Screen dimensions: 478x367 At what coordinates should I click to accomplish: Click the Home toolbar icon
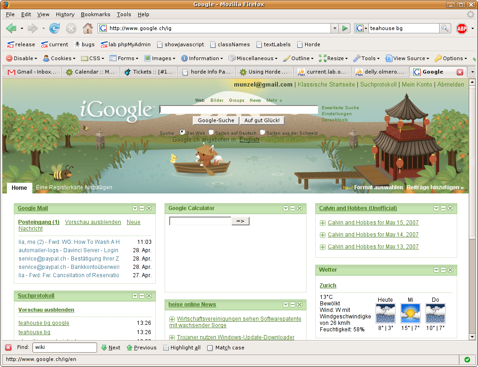click(87, 28)
